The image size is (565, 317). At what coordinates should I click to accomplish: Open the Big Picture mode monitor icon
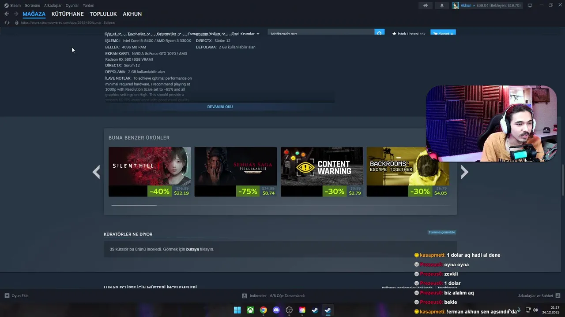click(530, 5)
